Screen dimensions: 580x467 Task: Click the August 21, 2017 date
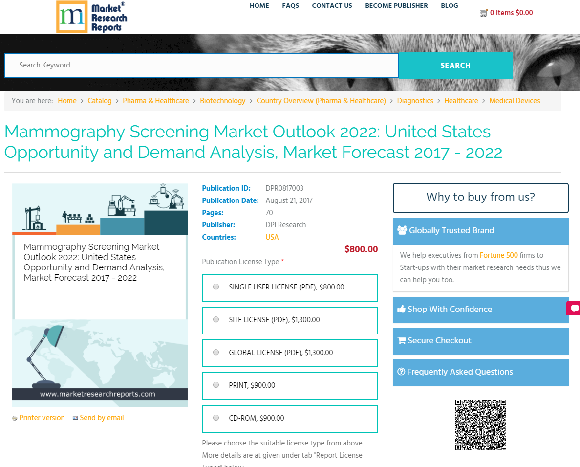(289, 200)
